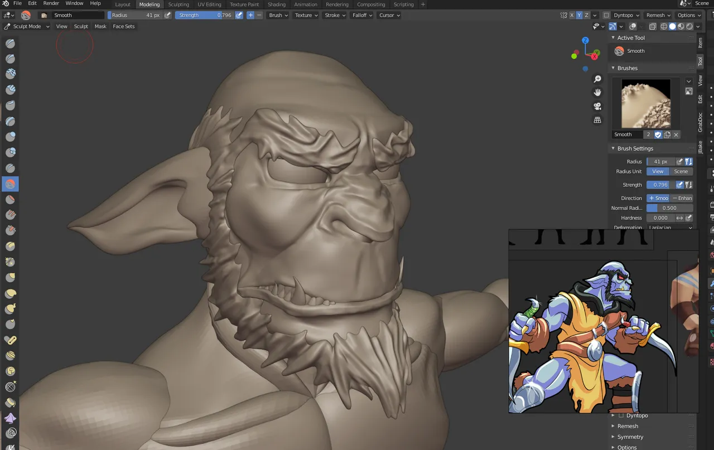This screenshot has height=450, width=714.
Task: Open the Sculpt Mode selector
Action: click(27, 26)
